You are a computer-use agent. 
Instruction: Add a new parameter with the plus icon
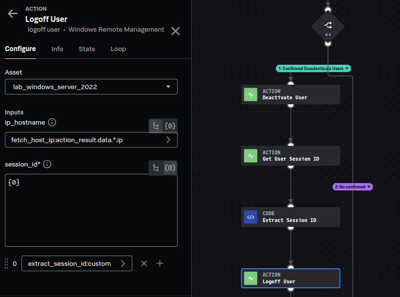tap(160, 263)
